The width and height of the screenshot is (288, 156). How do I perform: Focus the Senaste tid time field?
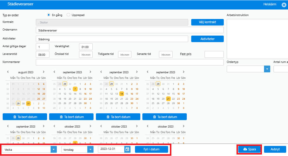click(166, 55)
